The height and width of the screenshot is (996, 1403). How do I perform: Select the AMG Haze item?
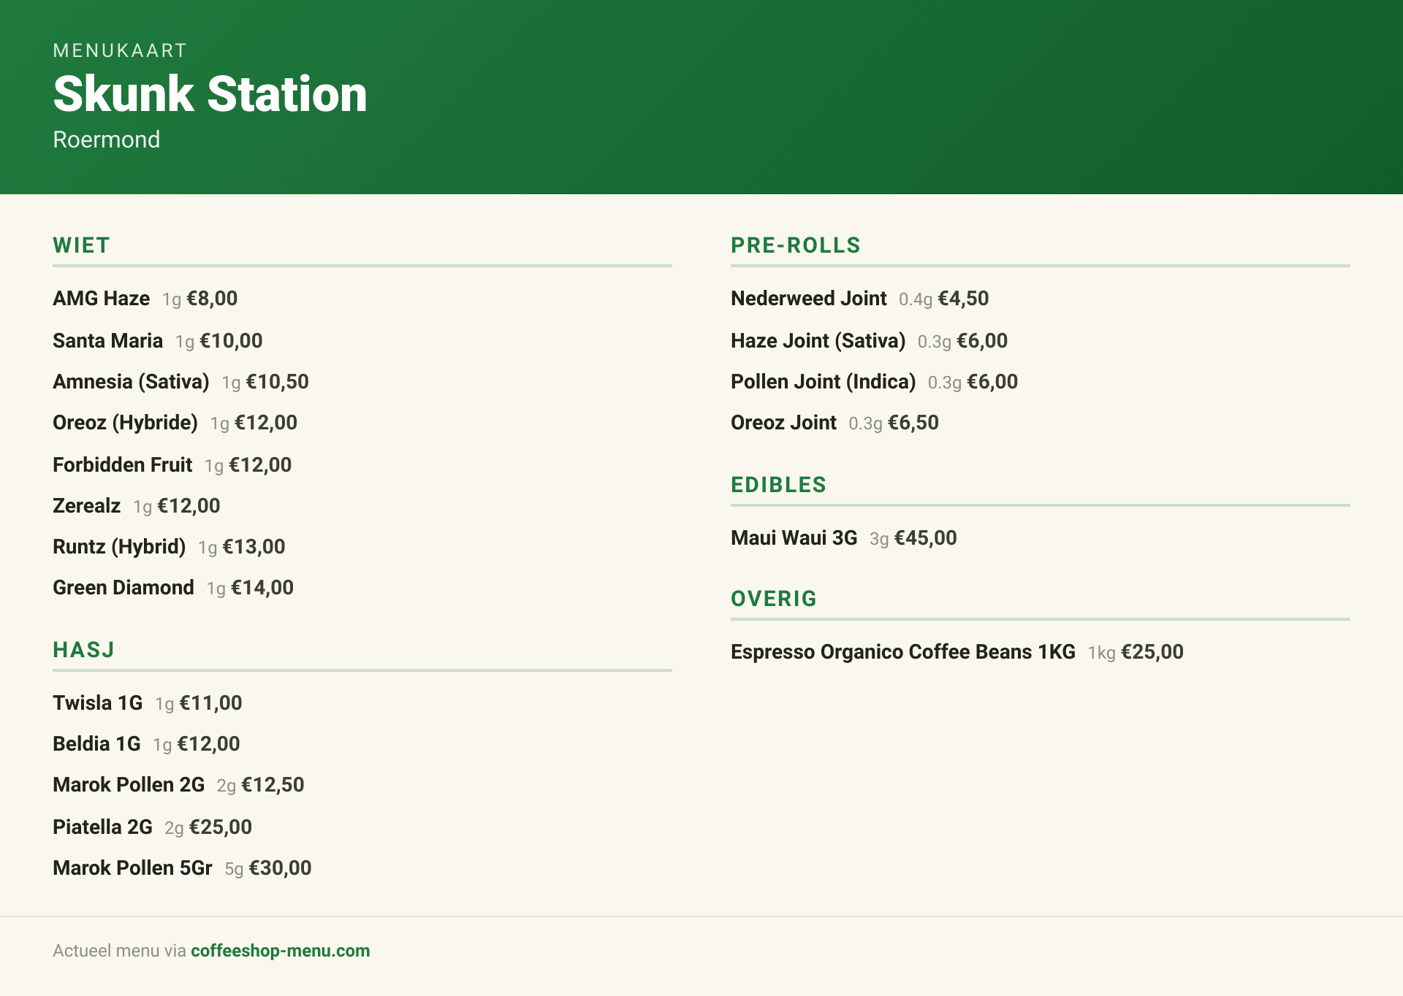click(x=101, y=299)
